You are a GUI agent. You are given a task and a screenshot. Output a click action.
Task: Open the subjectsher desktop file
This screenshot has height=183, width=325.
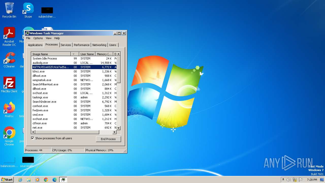[47, 12]
